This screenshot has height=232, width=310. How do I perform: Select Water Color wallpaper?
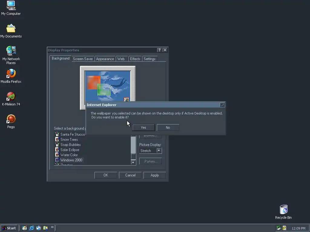(x=69, y=155)
